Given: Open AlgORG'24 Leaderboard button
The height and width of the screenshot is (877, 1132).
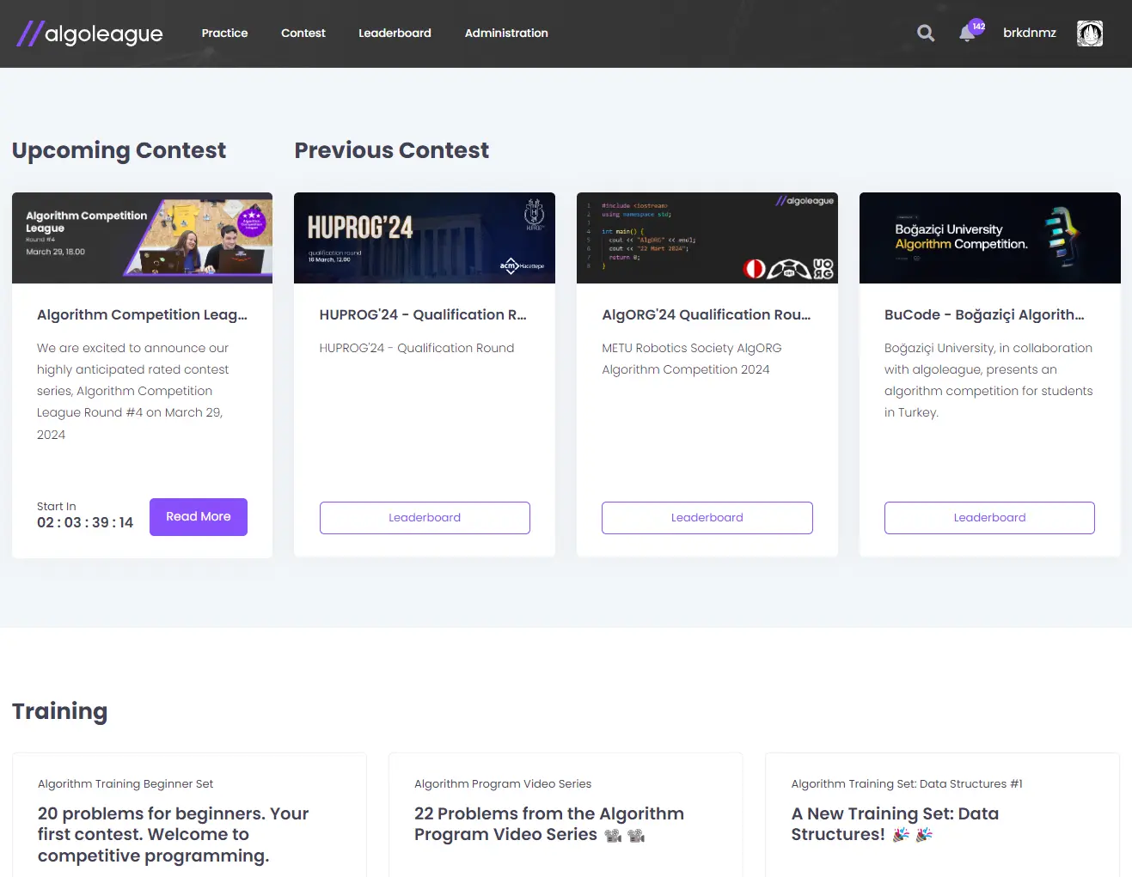Looking at the screenshot, I should click(x=707, y=518).
